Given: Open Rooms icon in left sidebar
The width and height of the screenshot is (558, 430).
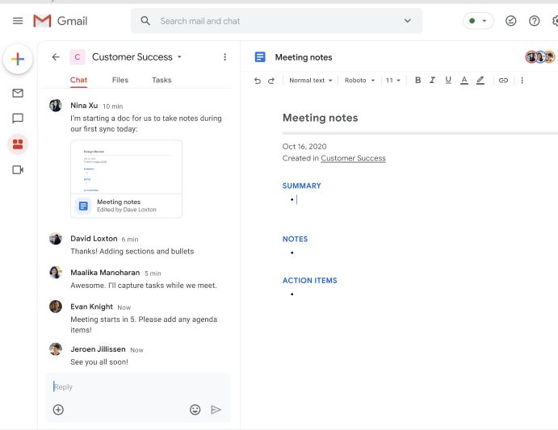Looking at the screenshot, I should point(18,144).
